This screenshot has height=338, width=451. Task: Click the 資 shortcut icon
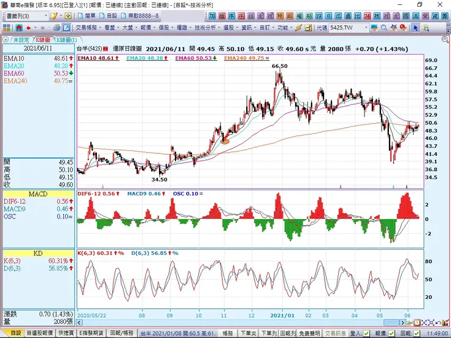pos(435,16)
